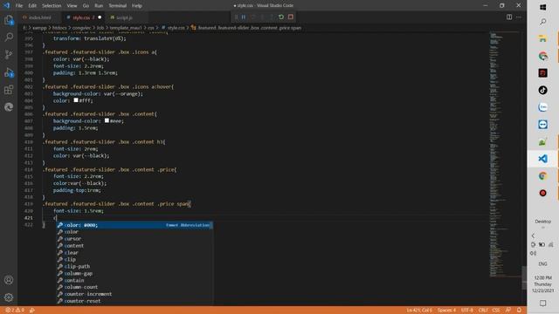This screenshot has height=314, width=559.
Task: Open the Run and Debug view
Action: pos(9,72)
